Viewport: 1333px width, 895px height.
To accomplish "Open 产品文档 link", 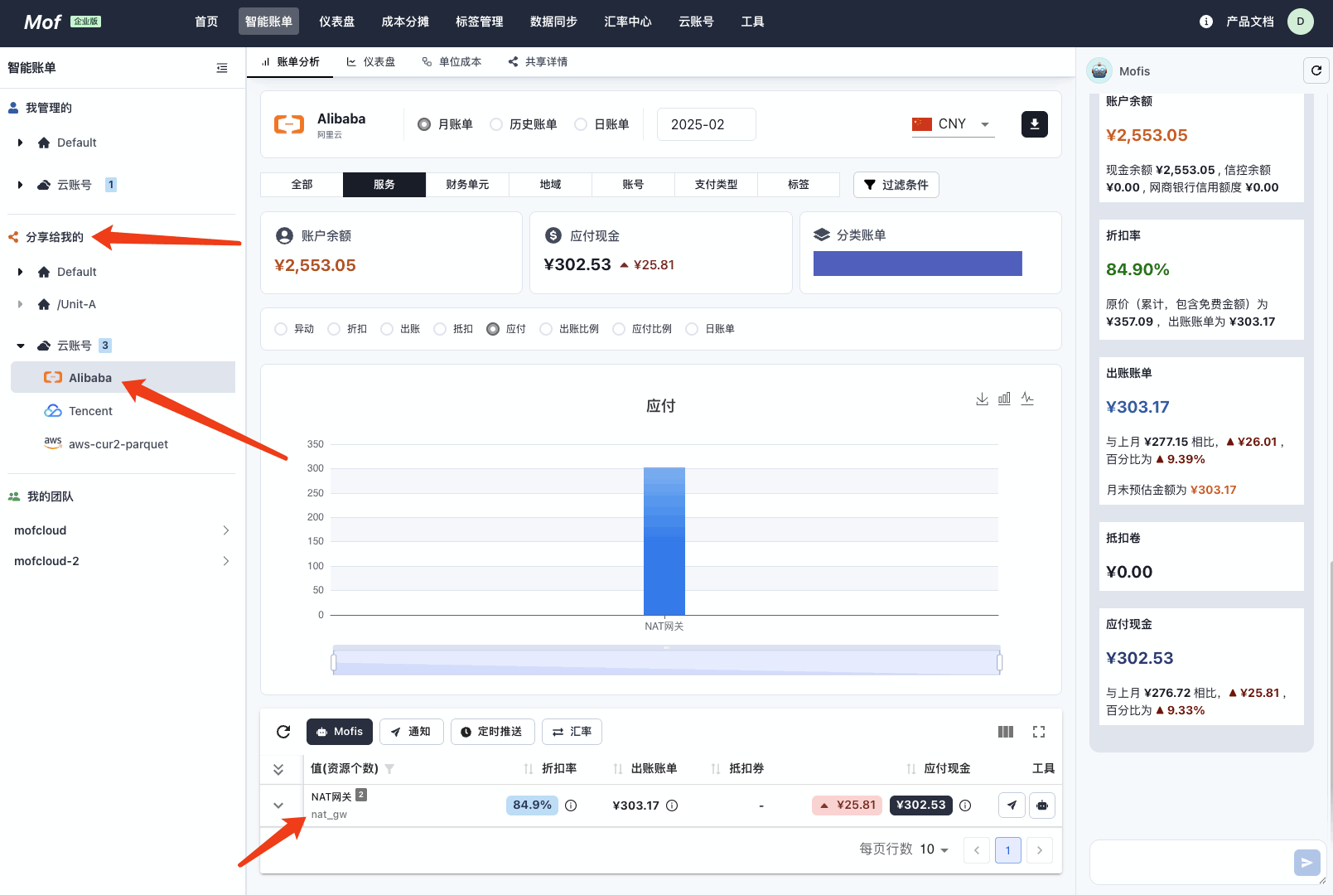I will 1249,22.
